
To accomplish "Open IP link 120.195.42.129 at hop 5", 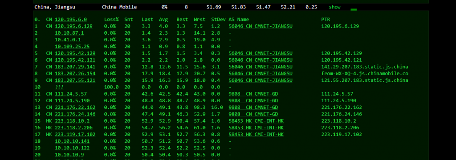I will coord(75,53).
